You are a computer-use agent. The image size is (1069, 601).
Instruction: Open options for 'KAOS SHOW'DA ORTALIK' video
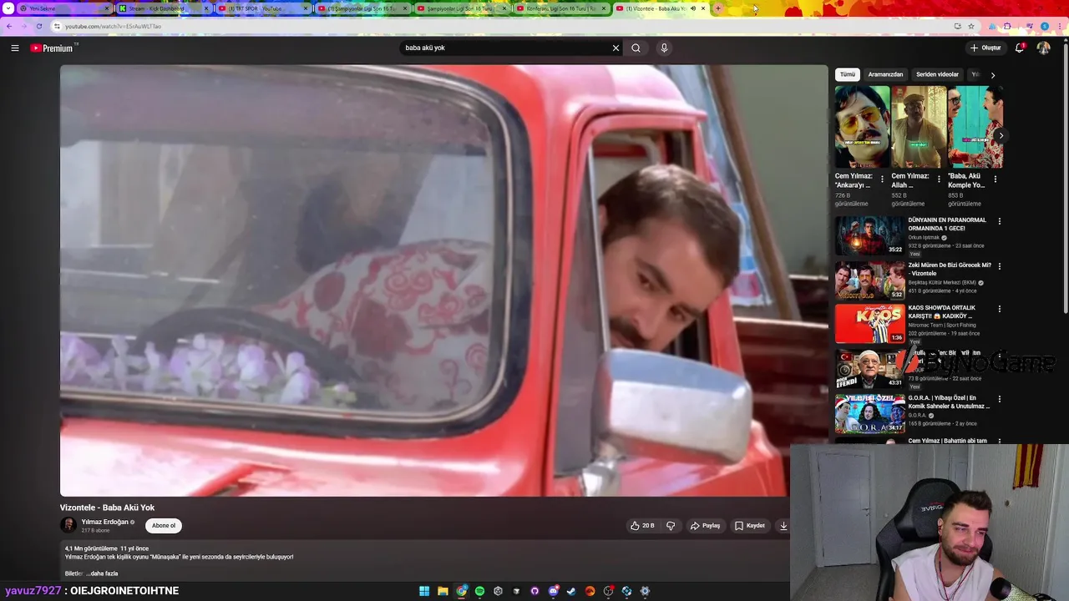pyautogui.click(x=999, y=309)
